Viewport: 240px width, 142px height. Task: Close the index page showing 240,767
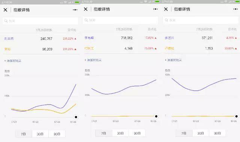point(5,10)
